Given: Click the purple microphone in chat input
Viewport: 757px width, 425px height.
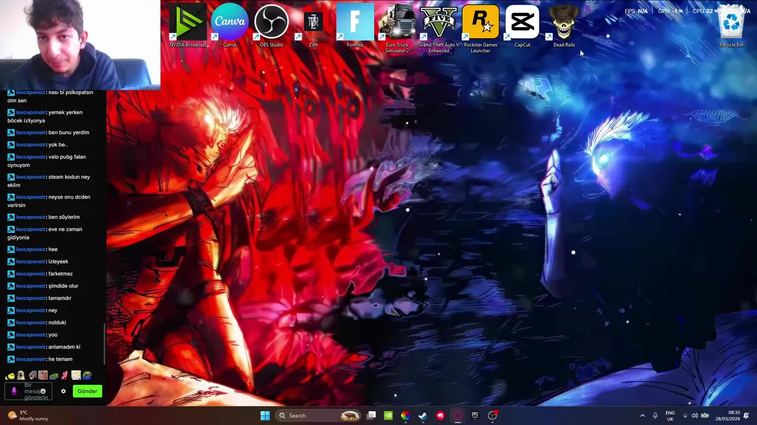Looking at the screenshot, I should pos(14,391).
